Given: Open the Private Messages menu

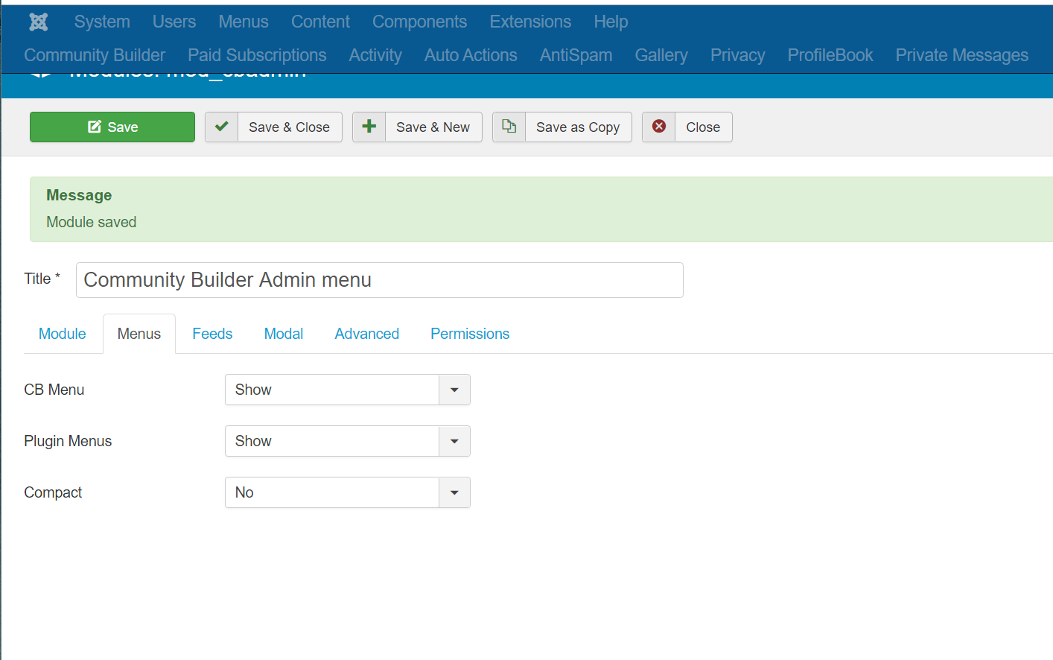Looking at the screenshot, I should click(961, 55).
